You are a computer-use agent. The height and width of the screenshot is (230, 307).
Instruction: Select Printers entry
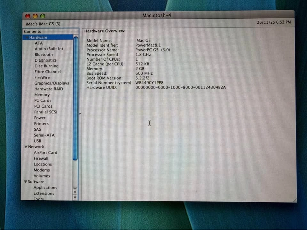pos(41,123)
